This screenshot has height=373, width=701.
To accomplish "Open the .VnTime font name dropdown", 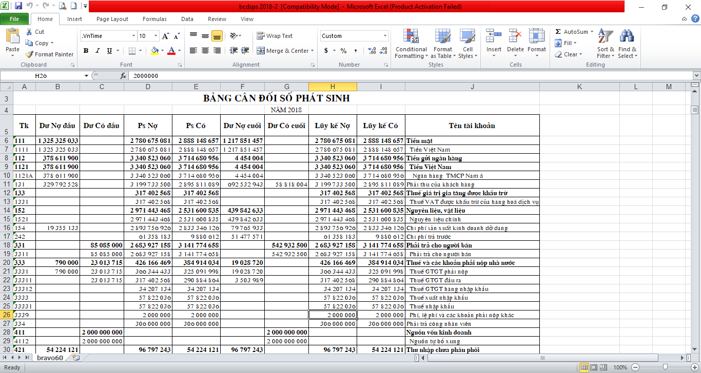I will point(134,36).
